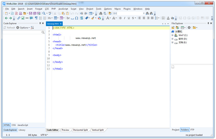The height and width of the screenshot is (139, 216).
Task: Insert an image using picture icon
Action: 23,18
